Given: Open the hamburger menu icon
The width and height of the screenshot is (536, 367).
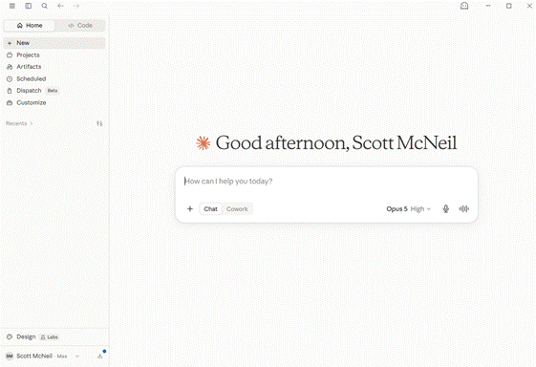Looking at the screenshot, I should click(x=12, y=6).
